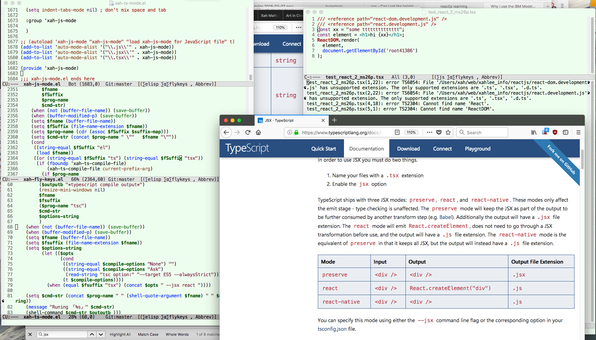Click the URL address bar text
596x340 pixels.
click(x=342, y=132)
